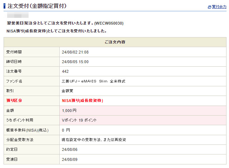Select the 締切日時 value 24/08/05 15:00
The height and width of the screenshot is (168, 229).
75,62
